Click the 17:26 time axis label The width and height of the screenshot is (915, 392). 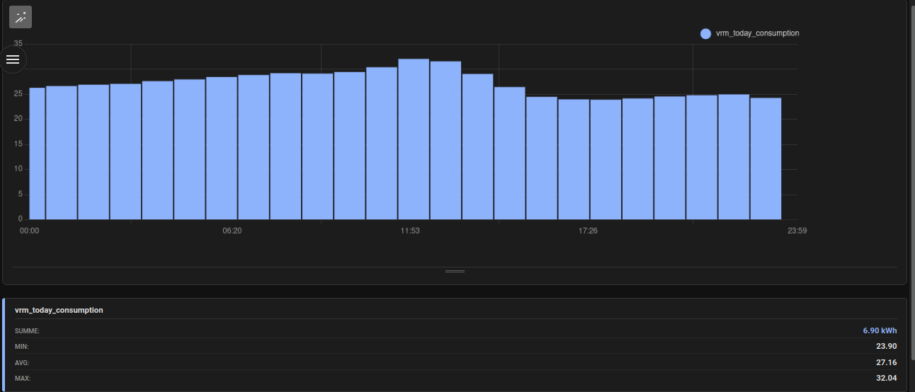(x=588, y=231)
